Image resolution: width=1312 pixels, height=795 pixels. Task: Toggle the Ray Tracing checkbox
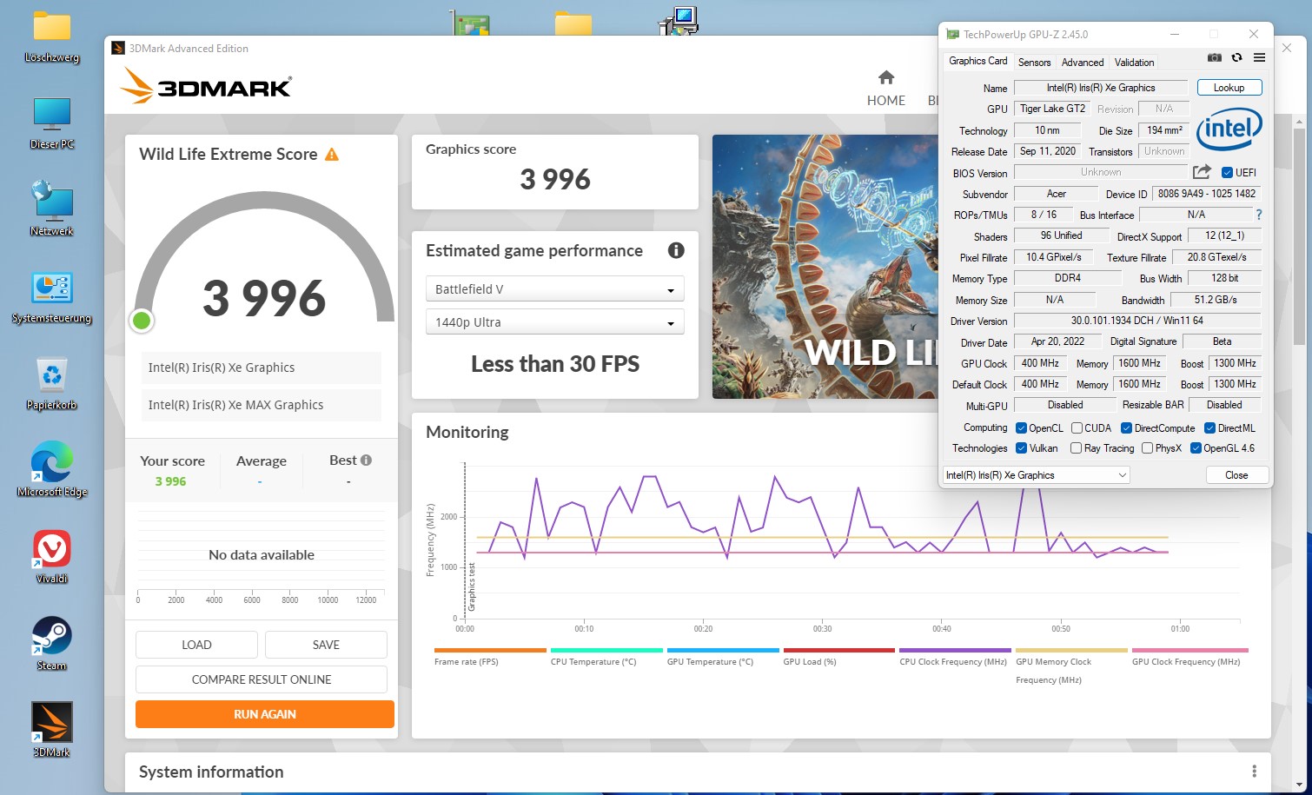point(1076,448)
